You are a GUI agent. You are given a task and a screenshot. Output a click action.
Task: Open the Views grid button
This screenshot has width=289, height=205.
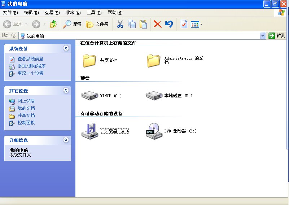coord(195,24)
